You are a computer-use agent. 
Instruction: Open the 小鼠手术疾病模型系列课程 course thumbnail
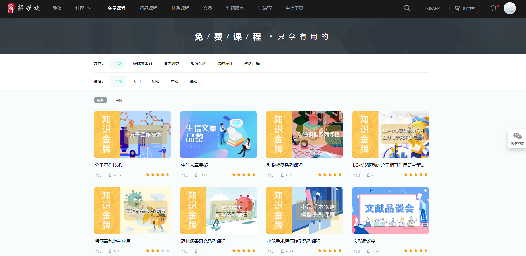[x=304, y=210]
